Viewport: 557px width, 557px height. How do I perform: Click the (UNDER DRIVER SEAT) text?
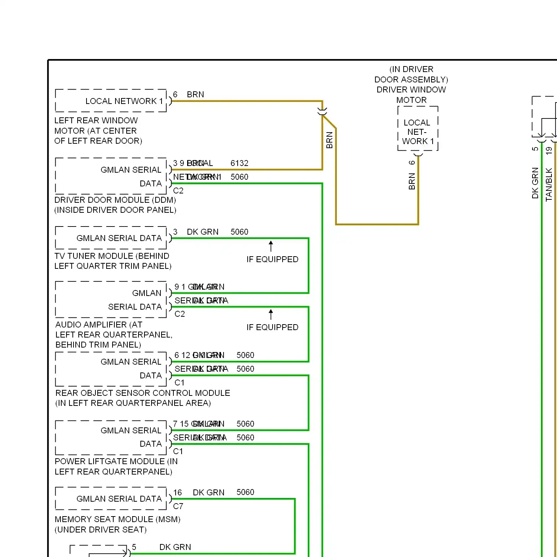(x=101, y=530)
